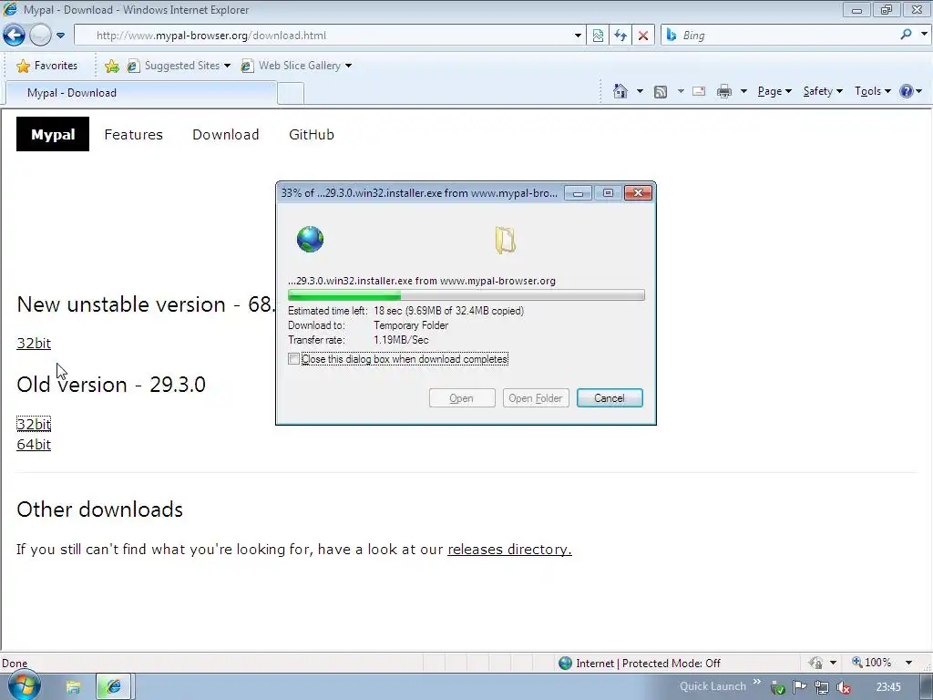Click the 64bit download link
Screen dimensions: 933x700
click(x=34, y=445)
